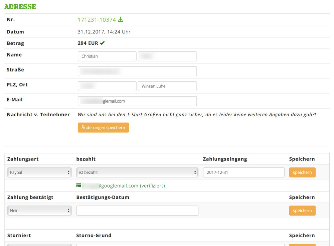Click the download icon next to order number
This screenshot has width=334, height=246.
[x=121, y=20]
